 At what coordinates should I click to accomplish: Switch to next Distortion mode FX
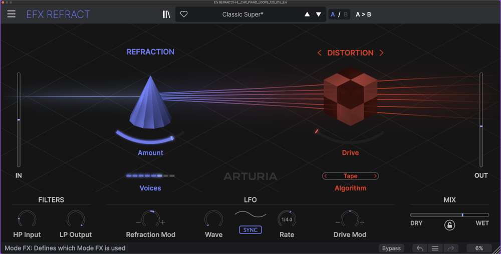click(x=381, y=53)
